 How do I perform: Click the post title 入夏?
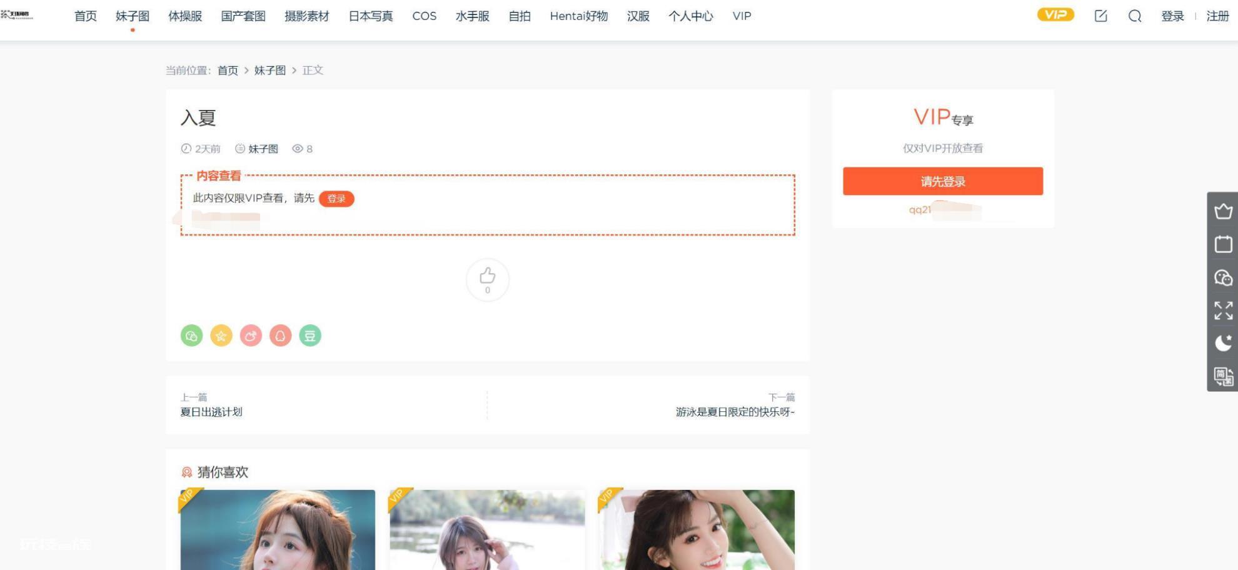click(198, 117)
